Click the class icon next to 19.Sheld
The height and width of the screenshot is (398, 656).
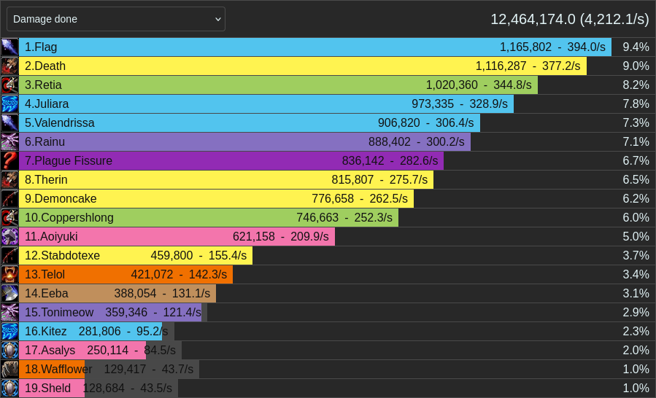point(9,388)
